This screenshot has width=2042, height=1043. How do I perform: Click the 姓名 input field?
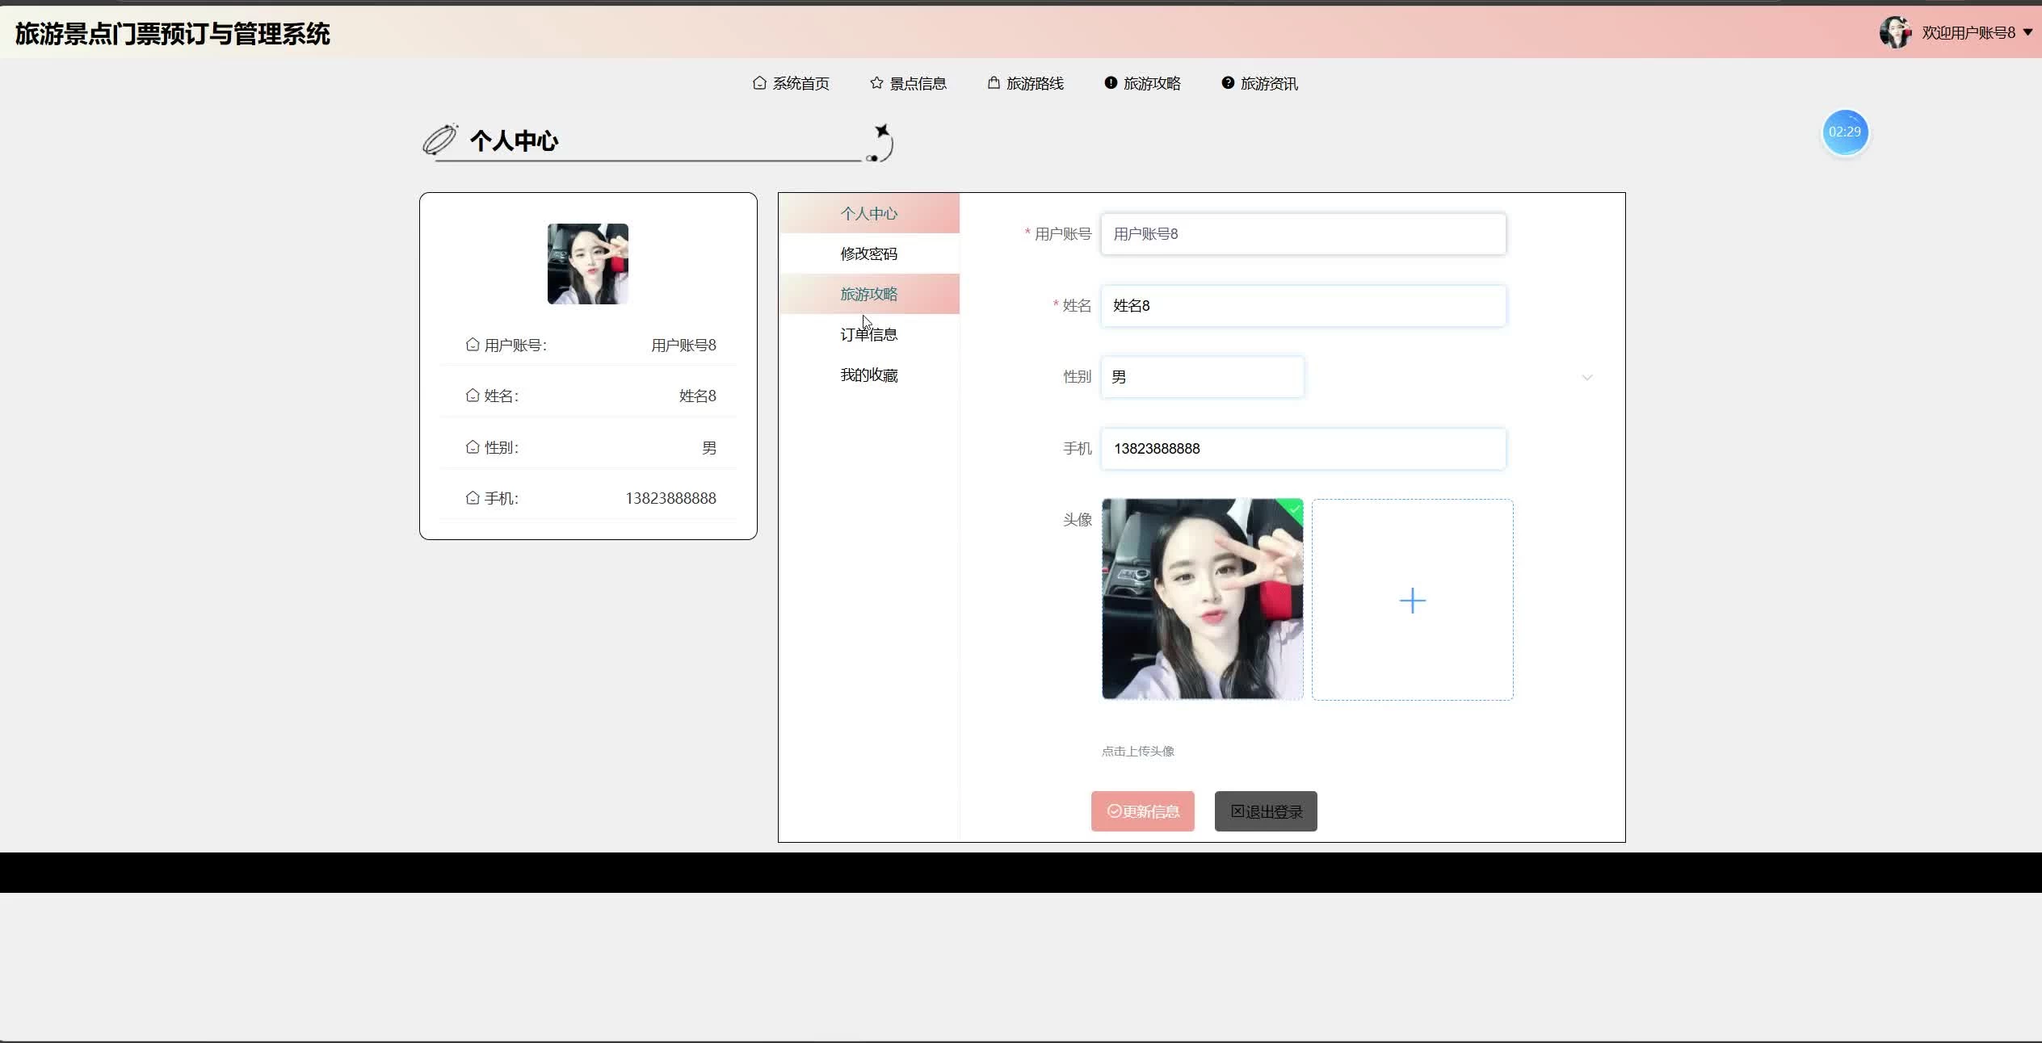pos(1302,306)
